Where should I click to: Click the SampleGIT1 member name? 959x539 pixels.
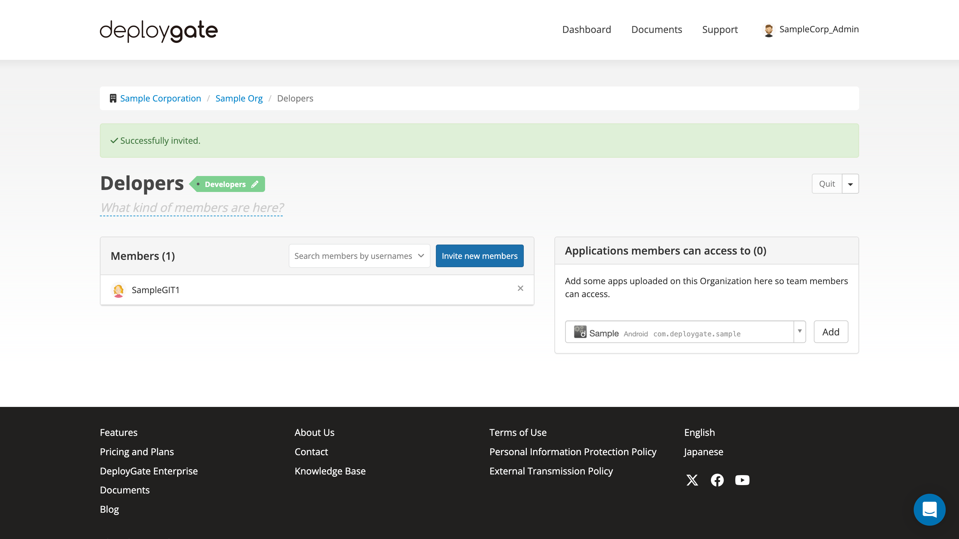pos(156,290)
